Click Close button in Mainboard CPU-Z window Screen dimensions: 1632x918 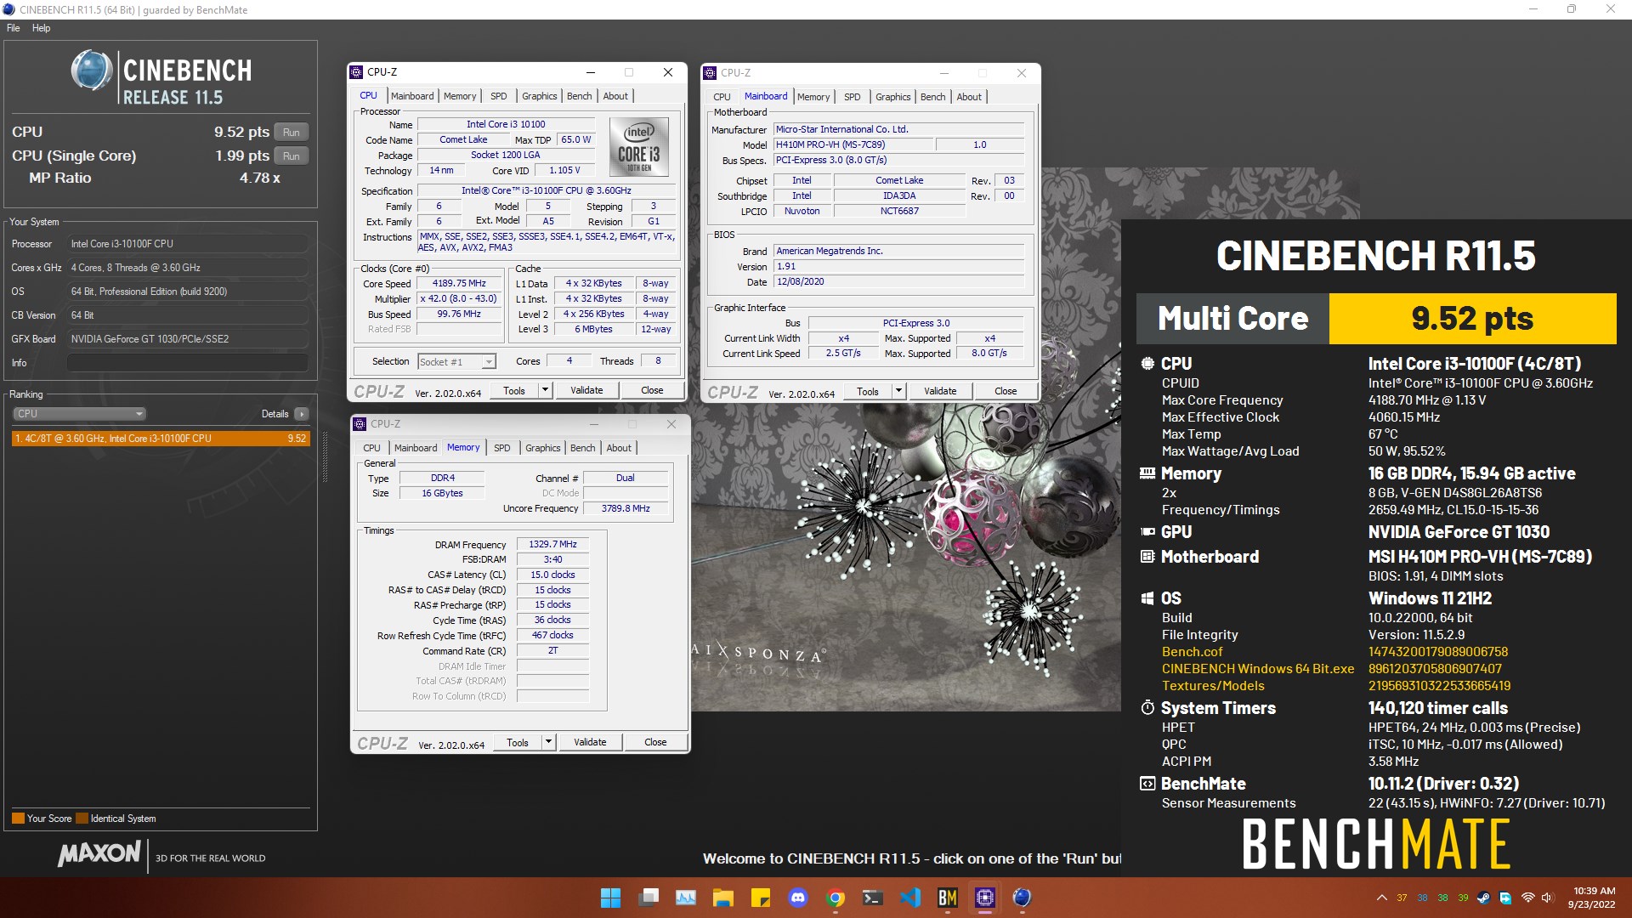point(1006,392)
